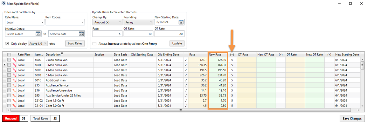The height and width of the screenshot is (124, 367).
Task: Click the edit pencil for Cont 3.0 Cu Ft
Action: 14,106
